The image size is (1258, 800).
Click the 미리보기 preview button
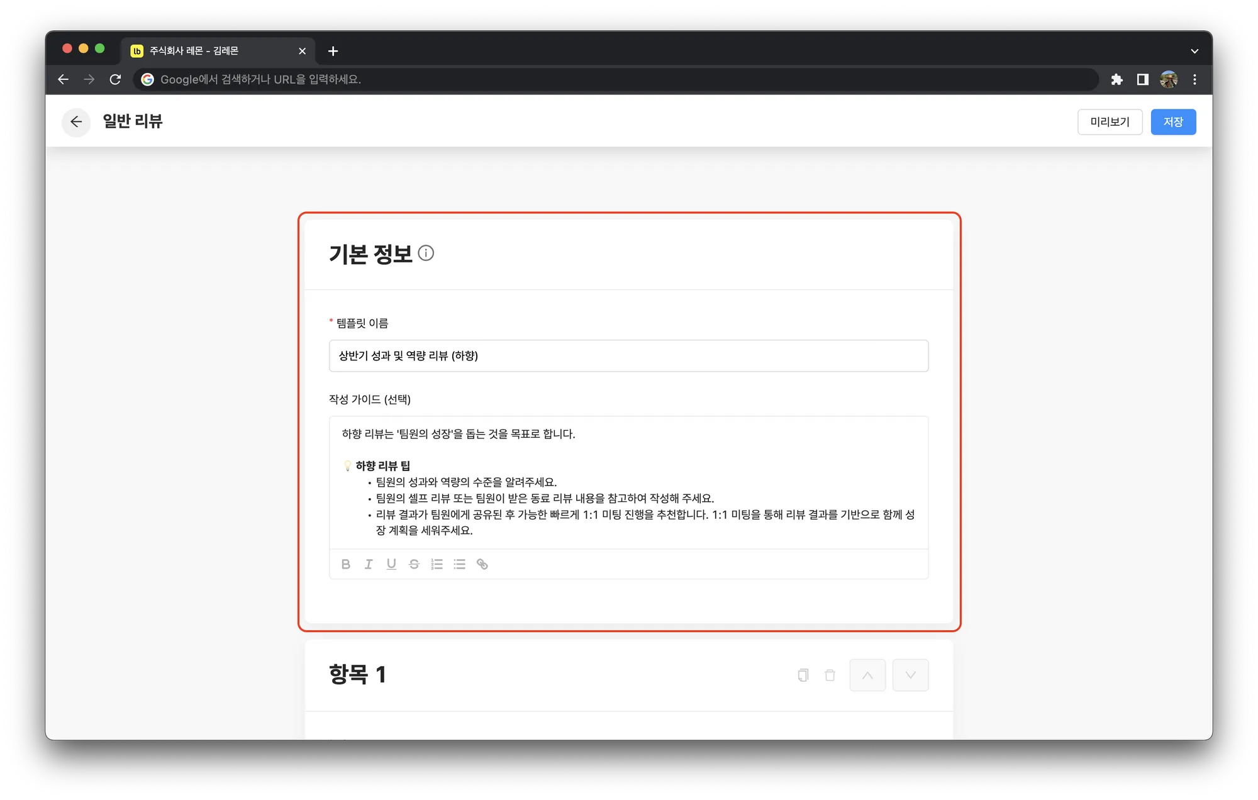tap(1110, 122)
